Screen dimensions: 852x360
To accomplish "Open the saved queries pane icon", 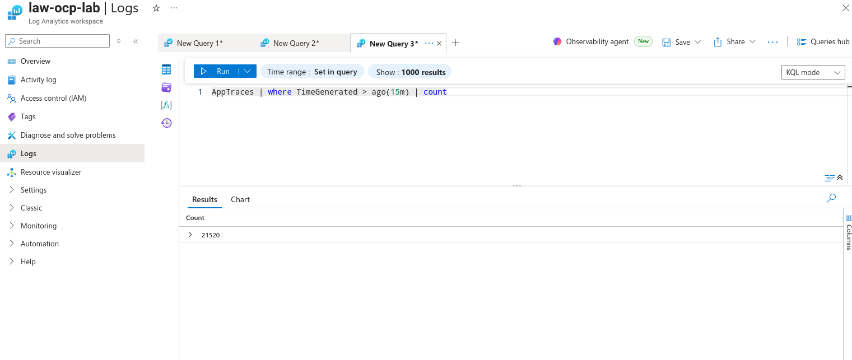I will pyautogui.click(x=166, y=87).
